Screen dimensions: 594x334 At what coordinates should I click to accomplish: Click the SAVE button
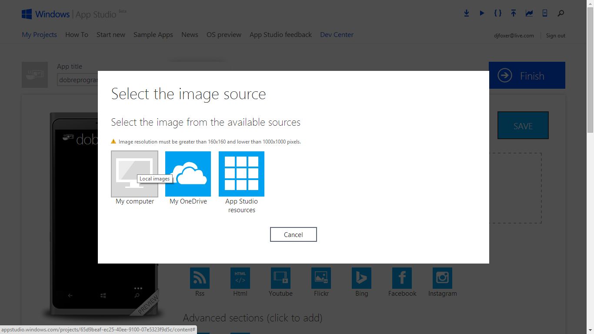click(x=523, y=126)
